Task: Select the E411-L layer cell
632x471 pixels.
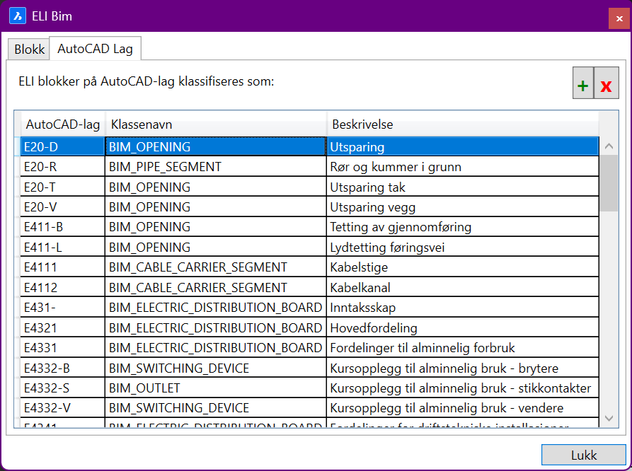Action: [62, 248]
